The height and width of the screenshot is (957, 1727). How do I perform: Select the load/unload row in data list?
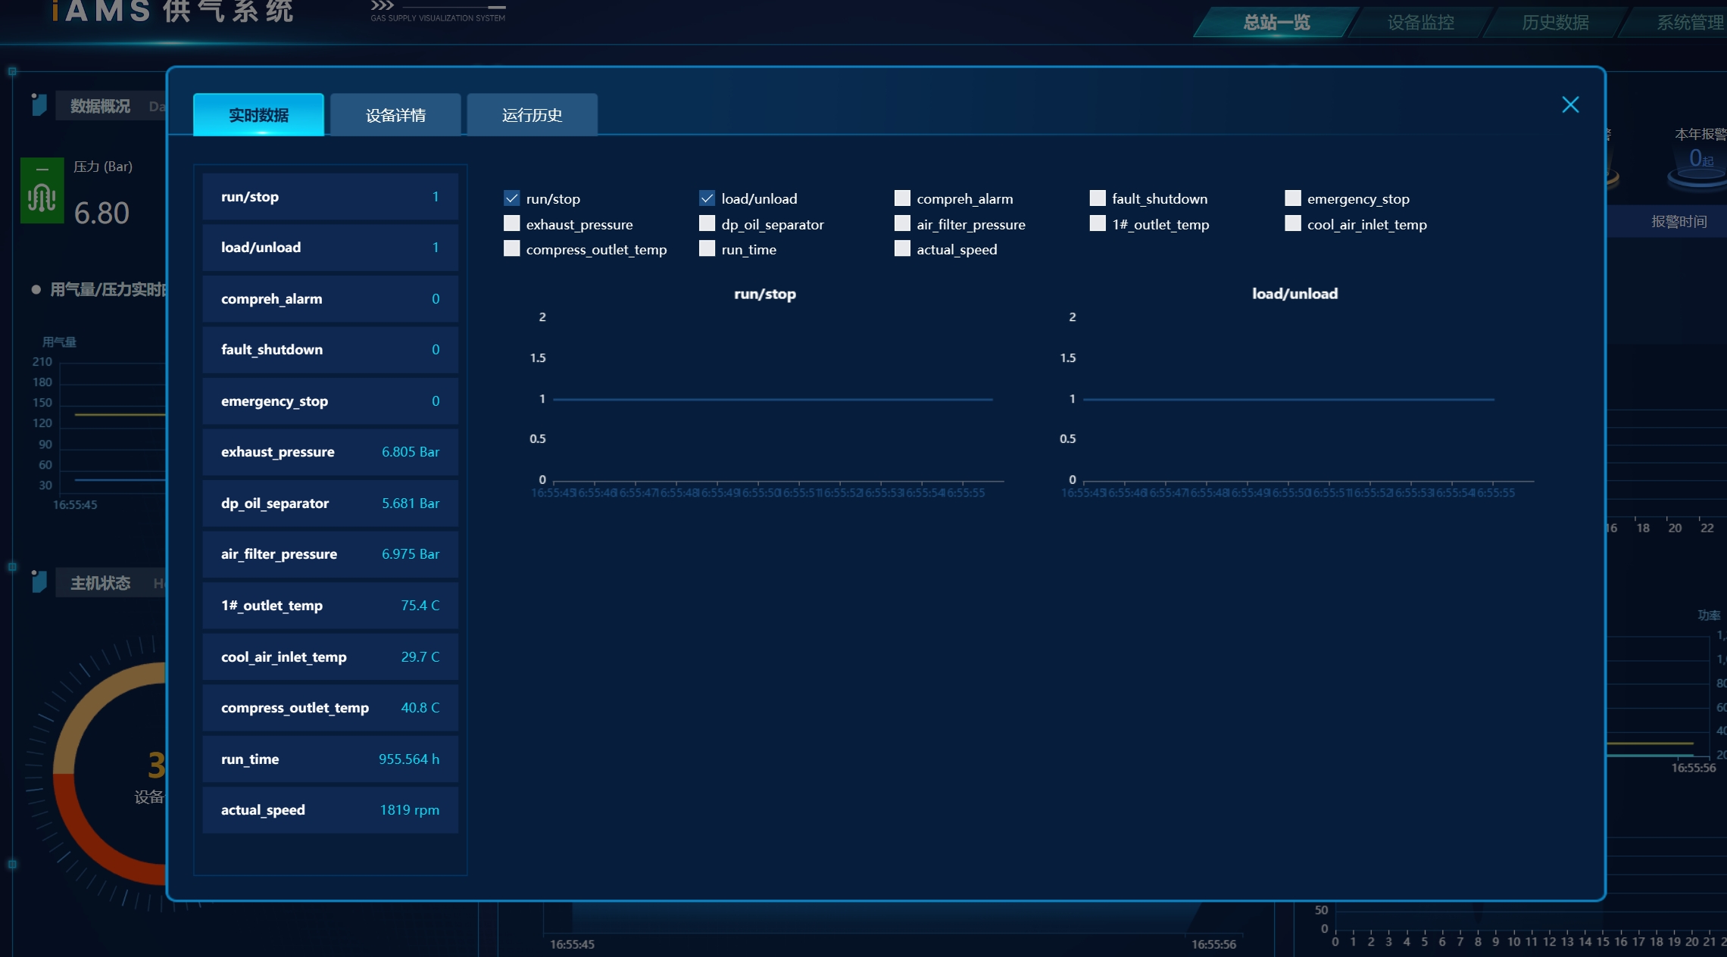[x=330, y=248]
